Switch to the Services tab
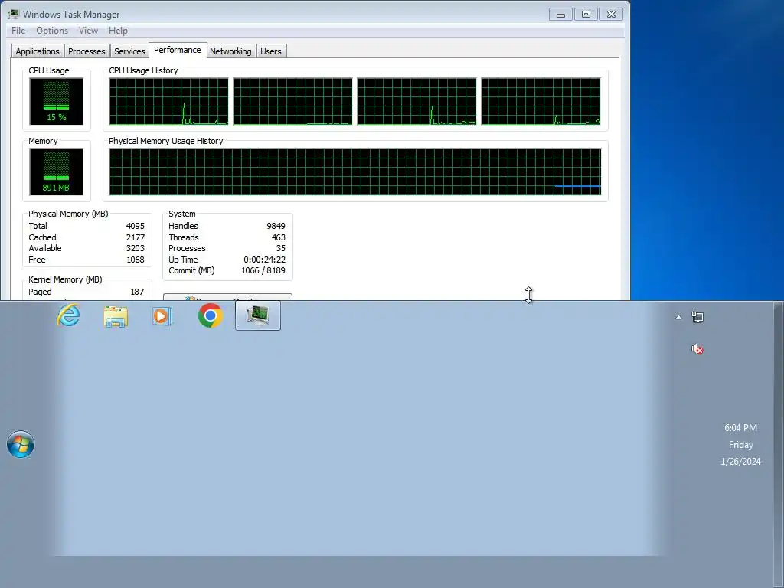The image size is (784, 588). [129, 51]
